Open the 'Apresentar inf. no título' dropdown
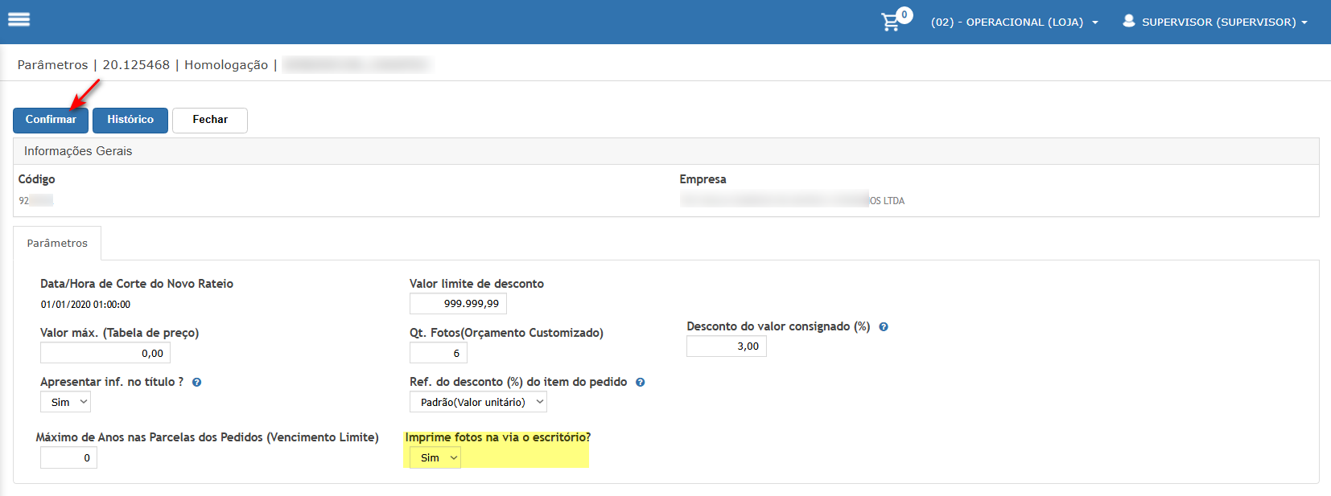Image resolution: width=1331 pixels, height=496 pixels. click(65, 402)
